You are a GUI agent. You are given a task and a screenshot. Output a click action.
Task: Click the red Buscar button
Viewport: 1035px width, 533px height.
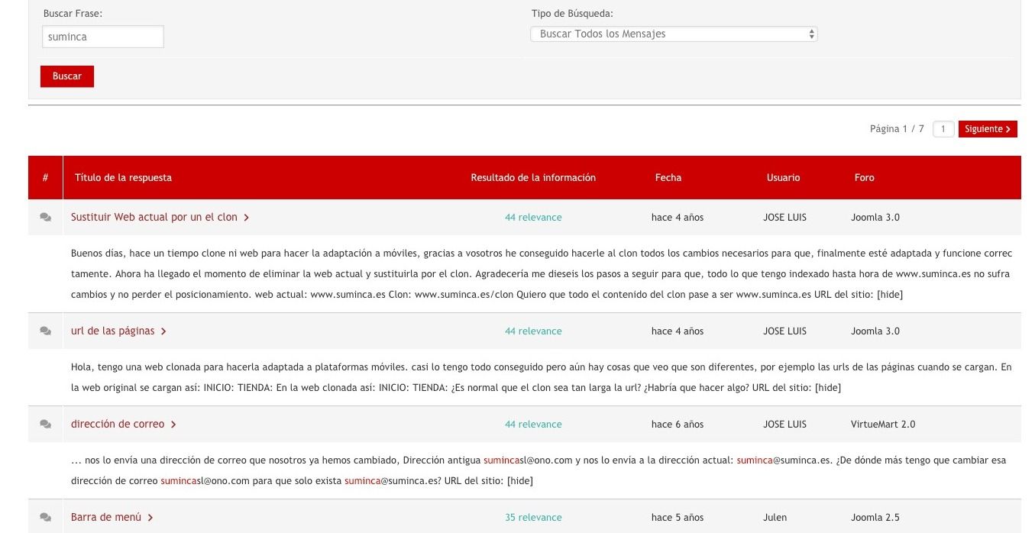tap(67, 76)
